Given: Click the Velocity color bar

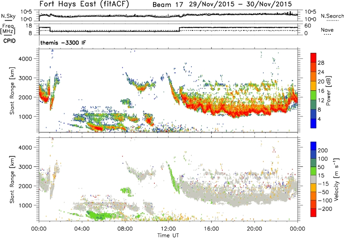Looking at the screenshot, I should pos(313,179).
